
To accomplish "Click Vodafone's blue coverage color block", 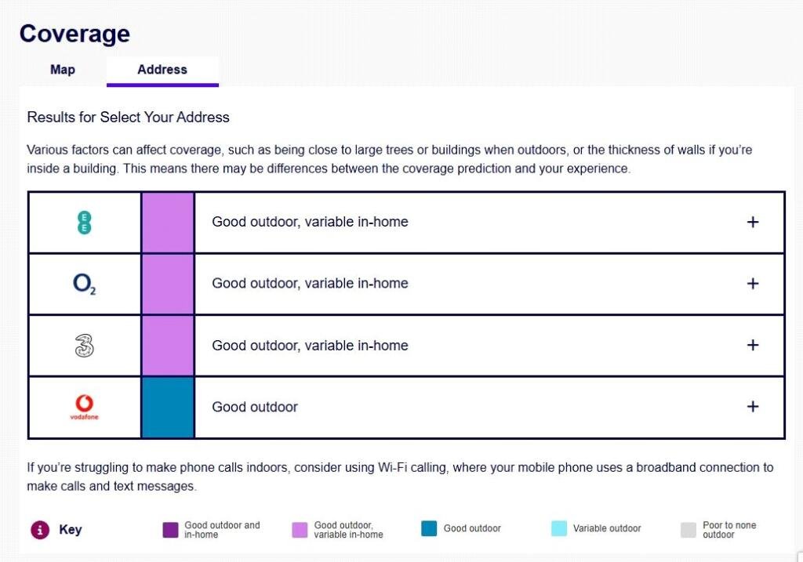I will coord(168,407).
